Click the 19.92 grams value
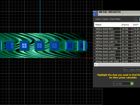The width and height of the screenshot is (140, 105). tap(125, 29)
